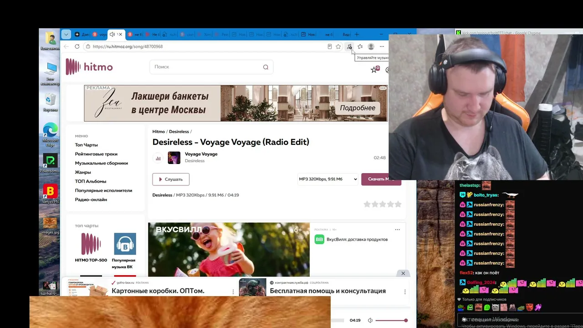The width and height of the screenshot is (583, 328).
Task: Click username Golfing_2024 in chat
Action: pos(481,282)
